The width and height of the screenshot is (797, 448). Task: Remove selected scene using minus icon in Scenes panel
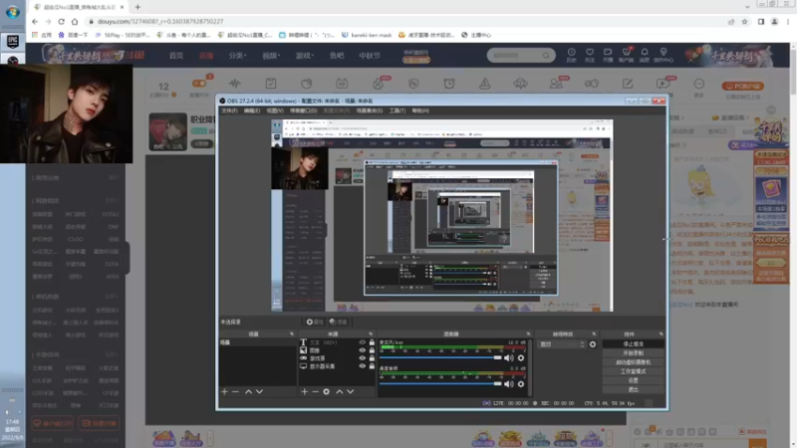click(x=235, y=391)
